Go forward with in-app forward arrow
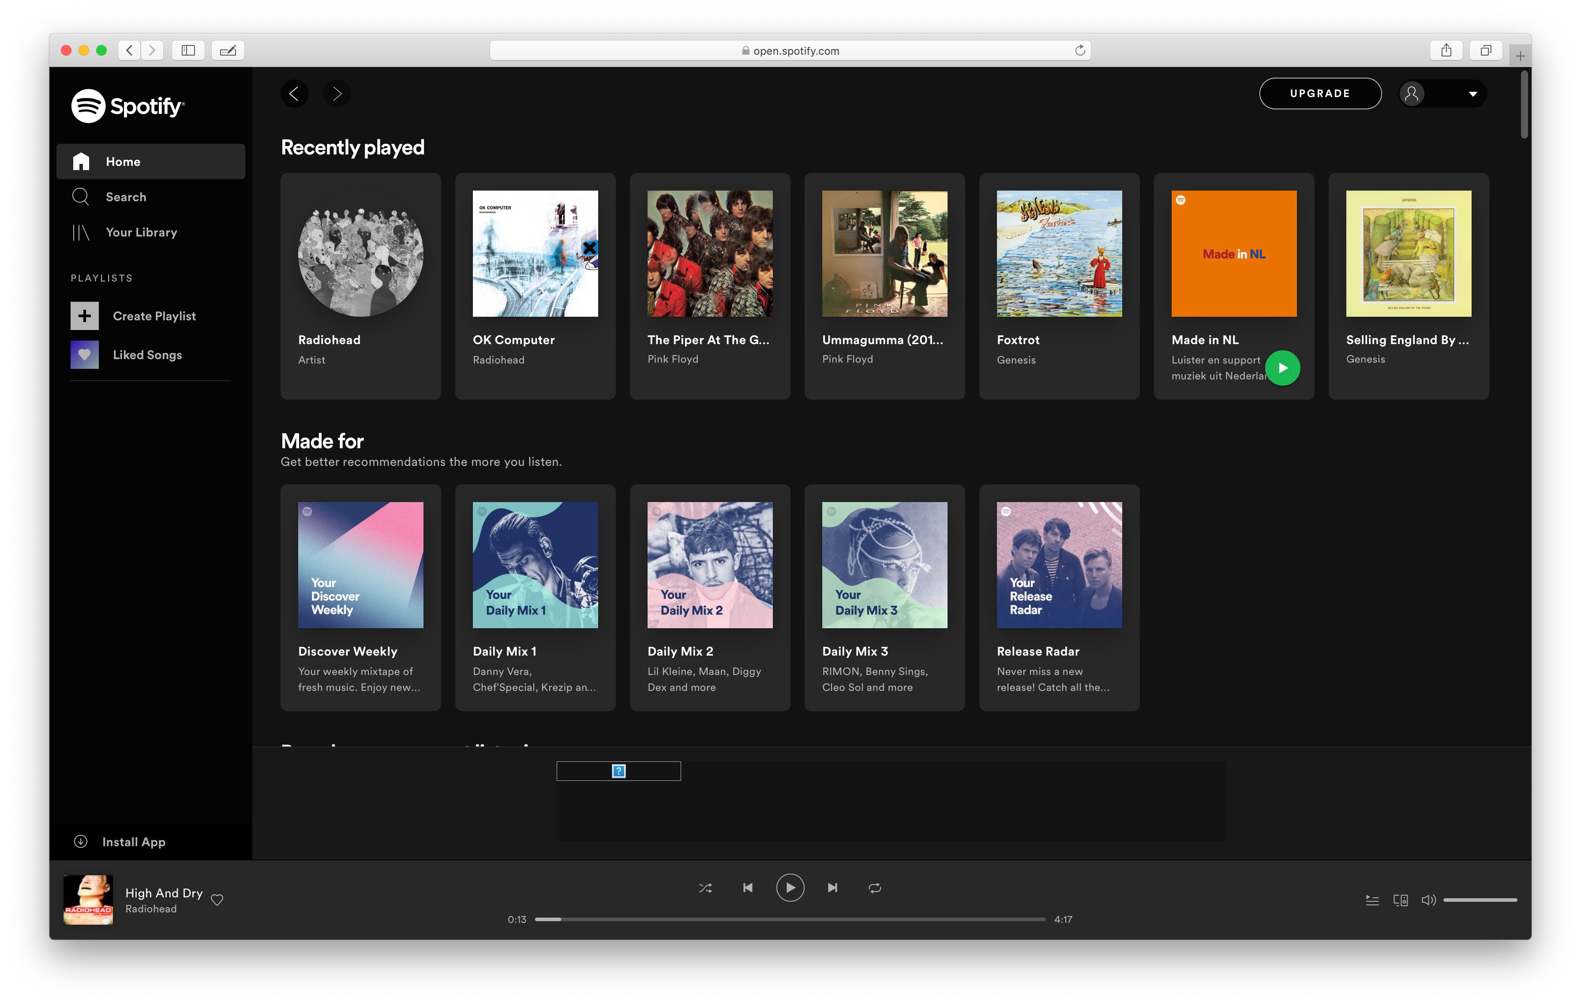Viewport: 1581px width, 1005px height. 337,94
